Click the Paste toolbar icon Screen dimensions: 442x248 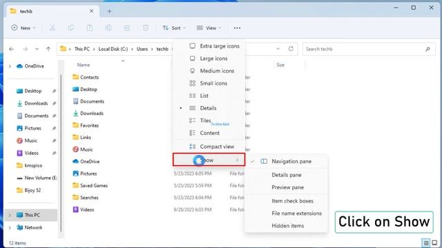90,28
